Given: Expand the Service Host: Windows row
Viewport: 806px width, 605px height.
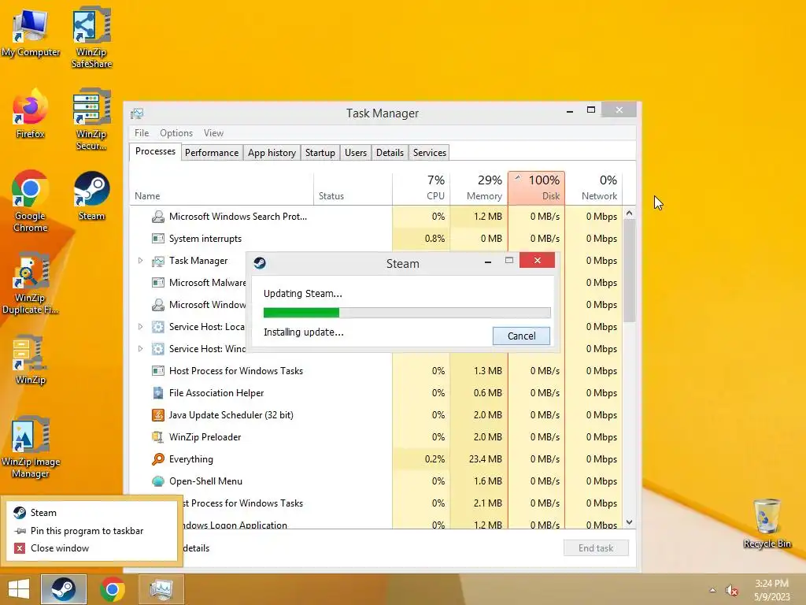Looking at the screenshot, I should click(140, 349).
